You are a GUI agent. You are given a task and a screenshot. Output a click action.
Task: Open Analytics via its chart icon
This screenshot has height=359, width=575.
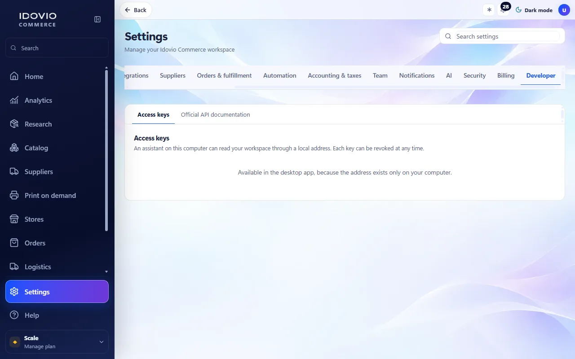tap(14, 100)
